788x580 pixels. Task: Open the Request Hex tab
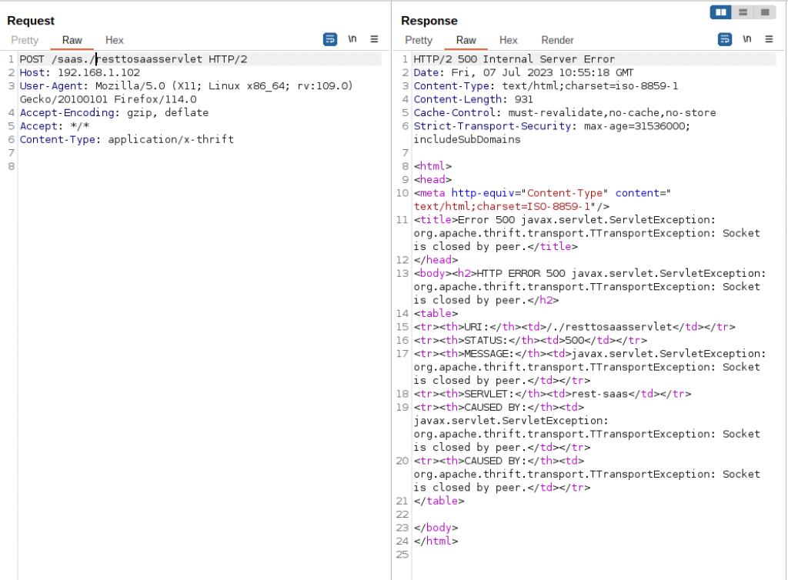coord(115,40)
